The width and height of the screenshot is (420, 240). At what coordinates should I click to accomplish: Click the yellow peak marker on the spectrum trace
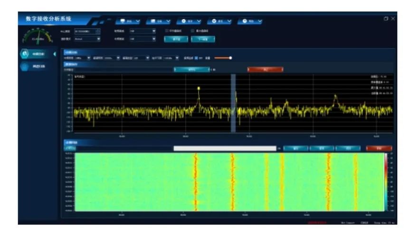[x=199, y=88]
